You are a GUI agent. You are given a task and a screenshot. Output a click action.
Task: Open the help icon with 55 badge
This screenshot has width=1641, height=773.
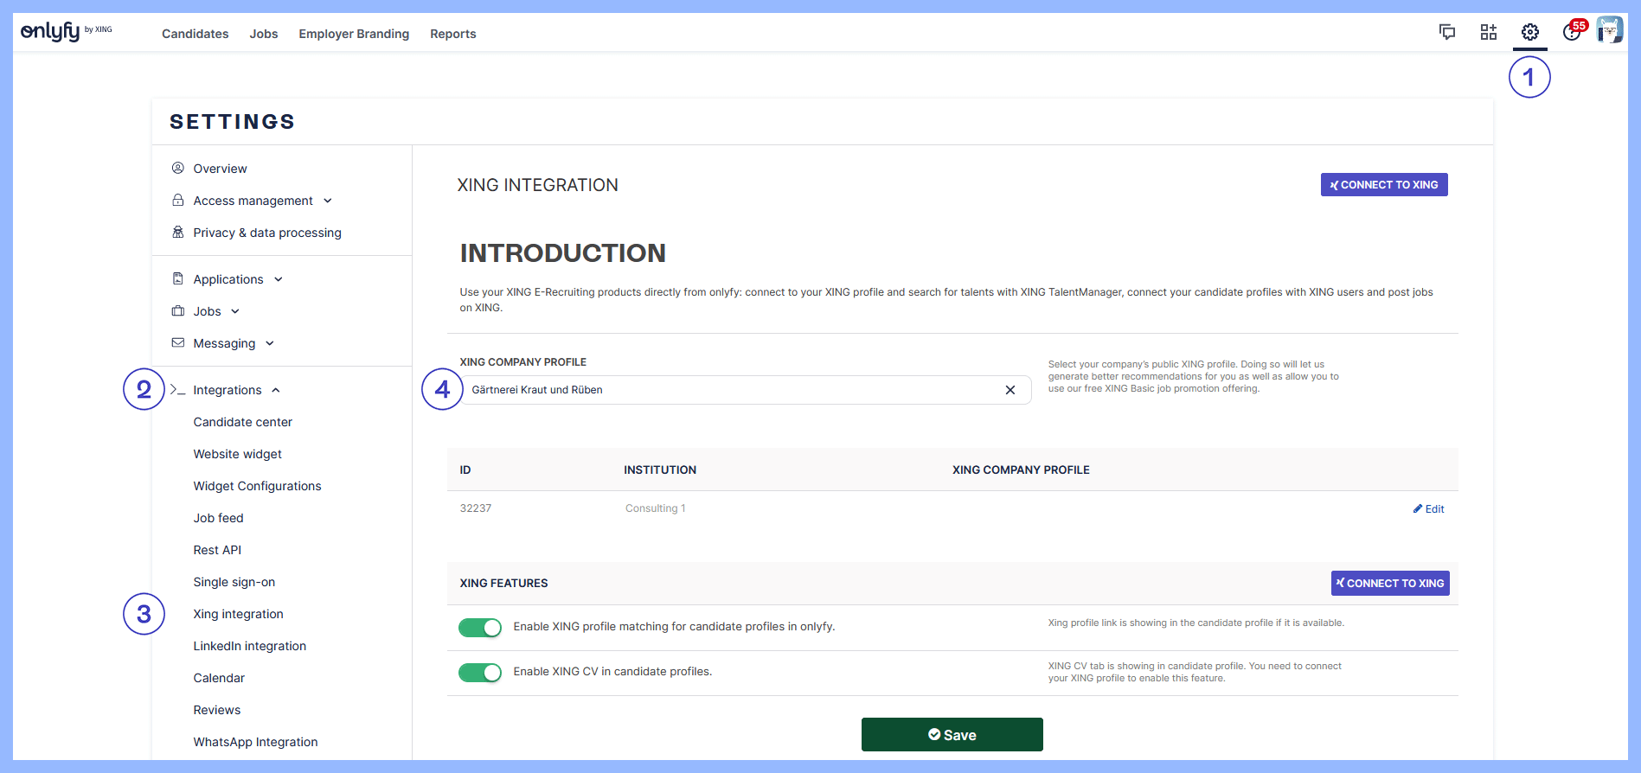(x=1573, y=32)
